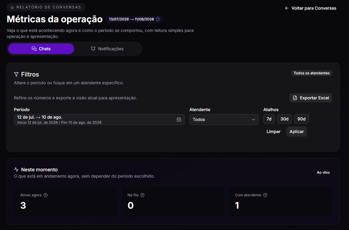Click the pulse icon beside Neste momento
349x230 pixels.
pos(16,169)
